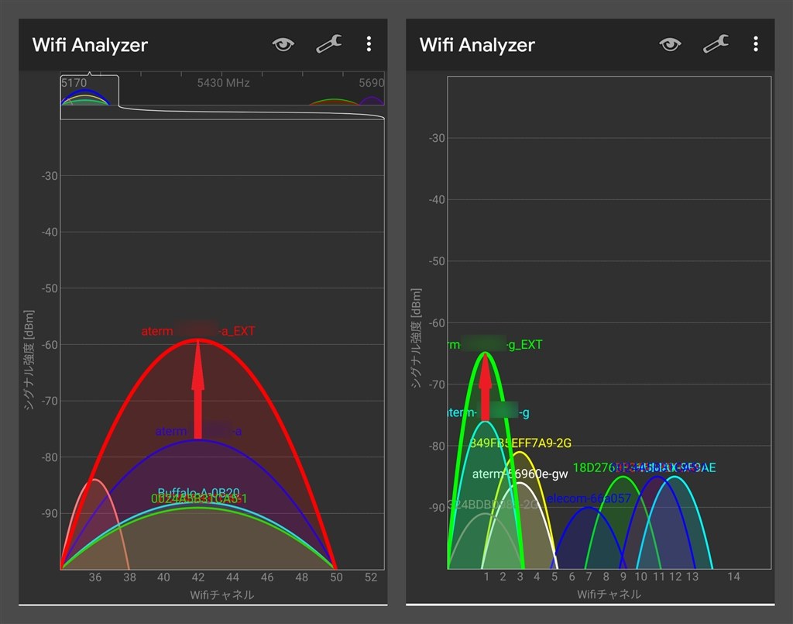Click the Wifi Analyzer title in left screen
The width and height of the screenshot is (793, 624).
tap(90, 44)
